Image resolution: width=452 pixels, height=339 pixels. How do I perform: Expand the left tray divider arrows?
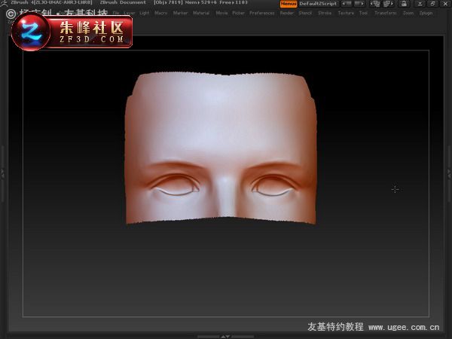(2, 173)
